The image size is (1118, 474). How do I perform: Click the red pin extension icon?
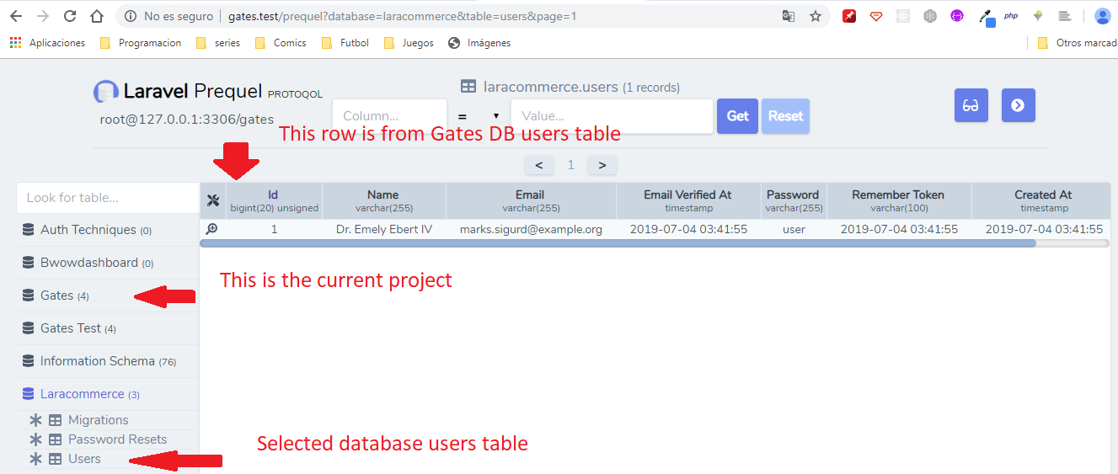pos(849,16)
